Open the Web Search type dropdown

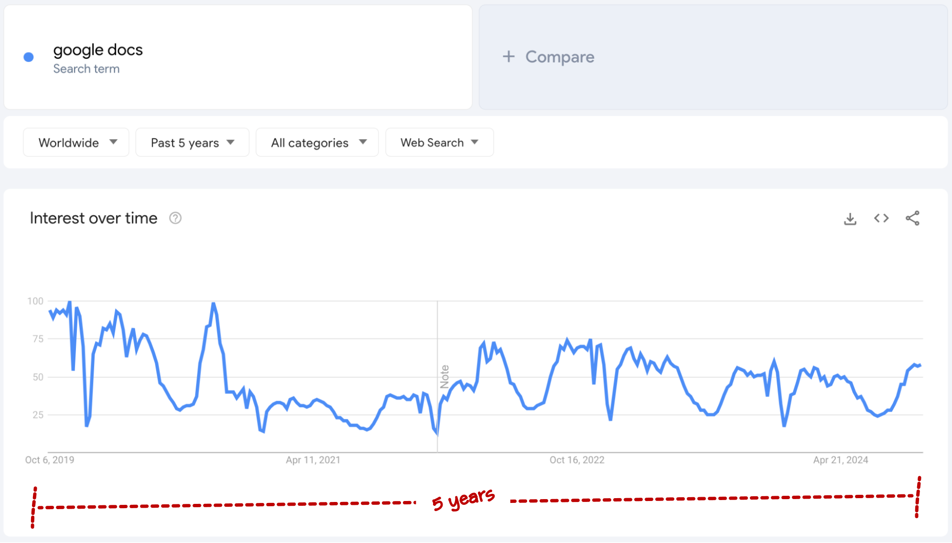click(440, 142)
